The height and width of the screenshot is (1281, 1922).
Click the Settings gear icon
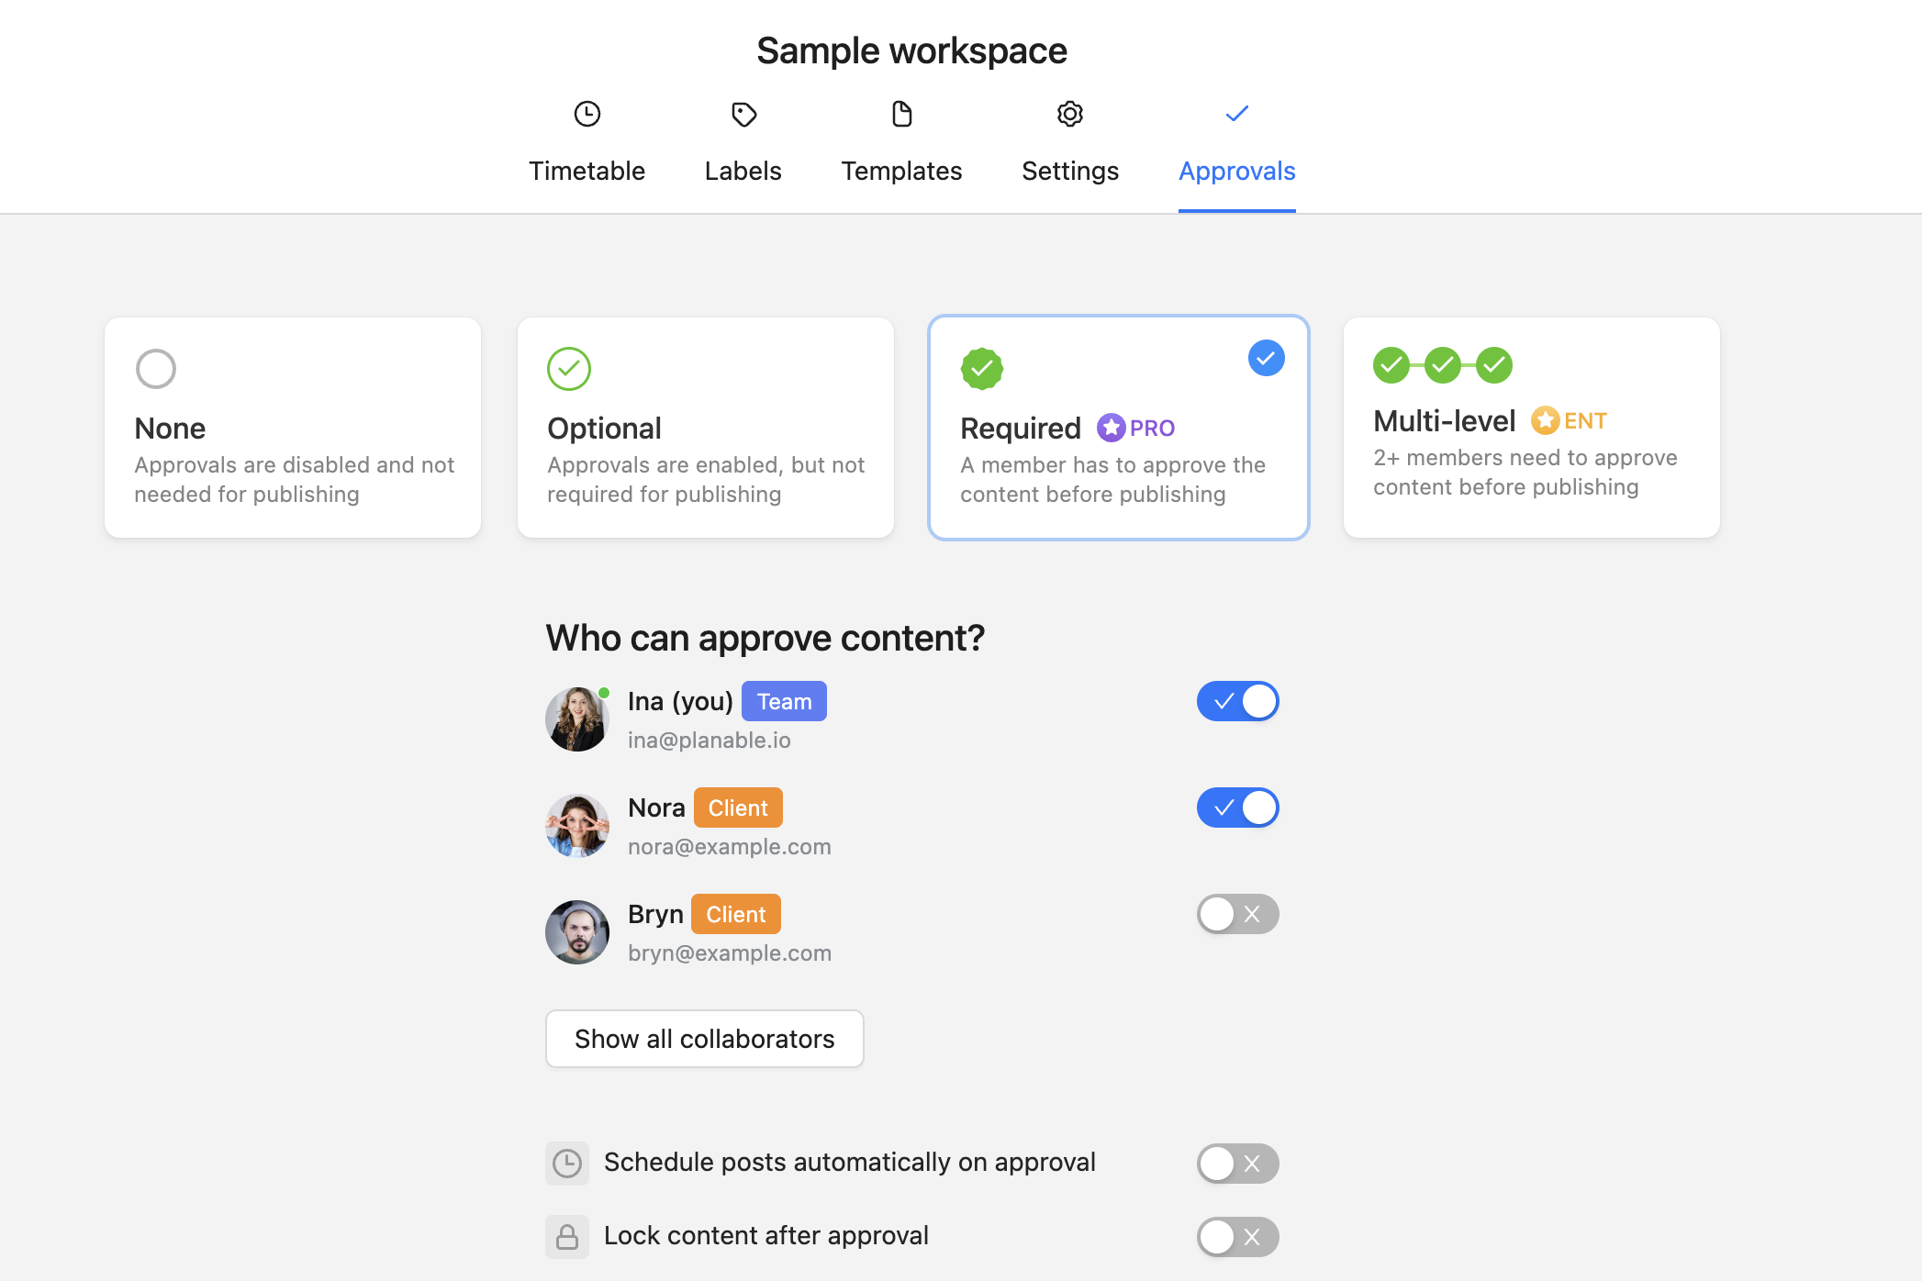click(x=1070, y=114)
